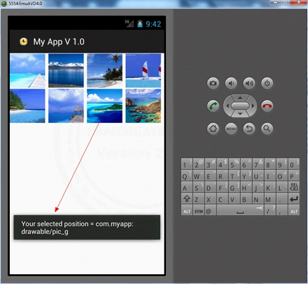The width and height of the screenshot is (308, 284).
Task: Click the G key on keyboard
Action: pyautogui.click(x=234, y=187)
